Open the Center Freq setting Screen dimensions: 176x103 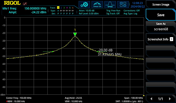pyautogui.click(x=19, y=98)
